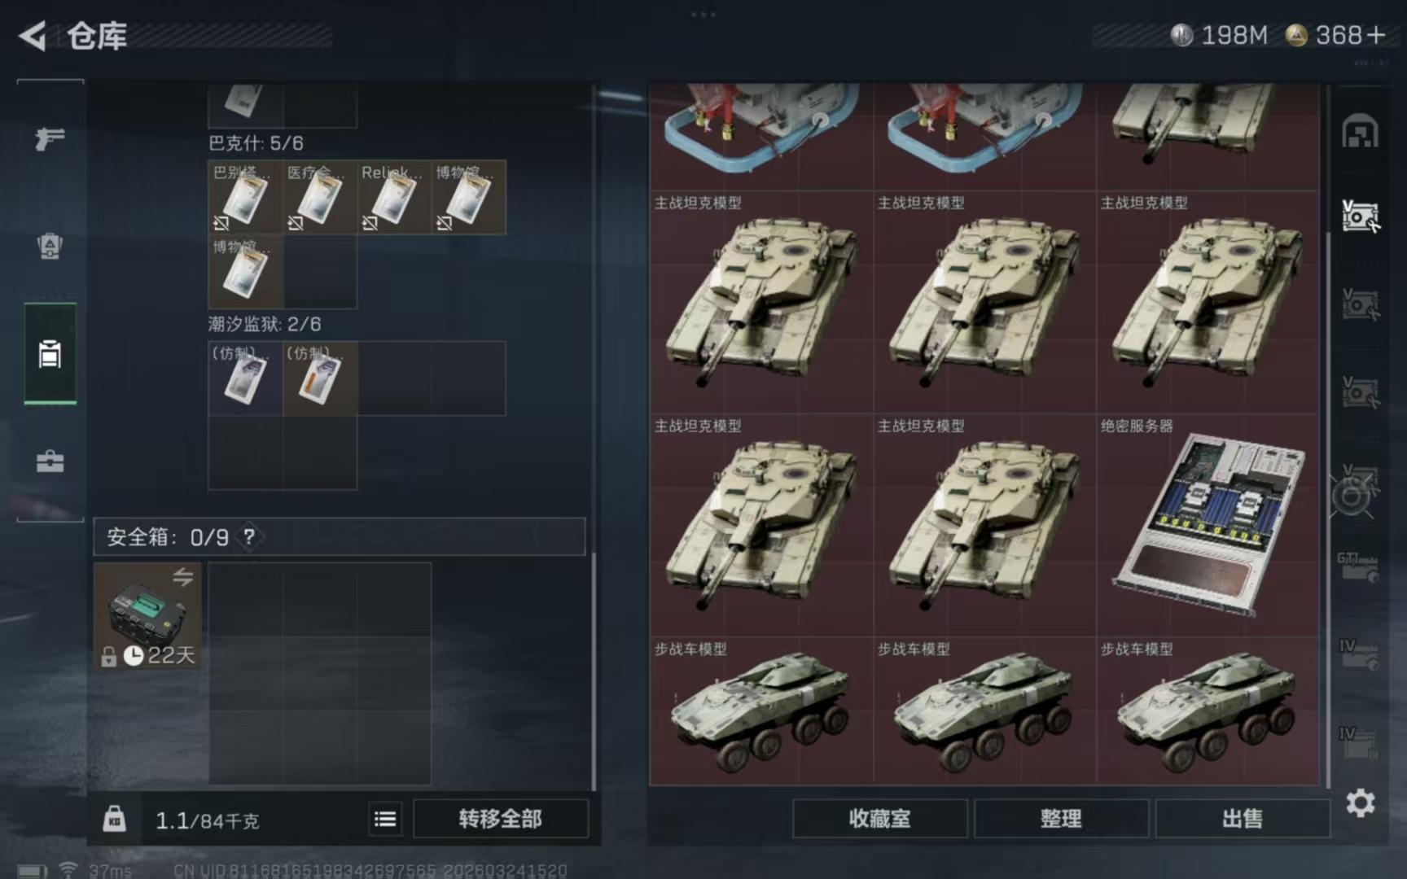Image resolution: width=1407 pixels, height=879 pixels.
Task: Click the 转移全部 button
Action: [500, 819]
